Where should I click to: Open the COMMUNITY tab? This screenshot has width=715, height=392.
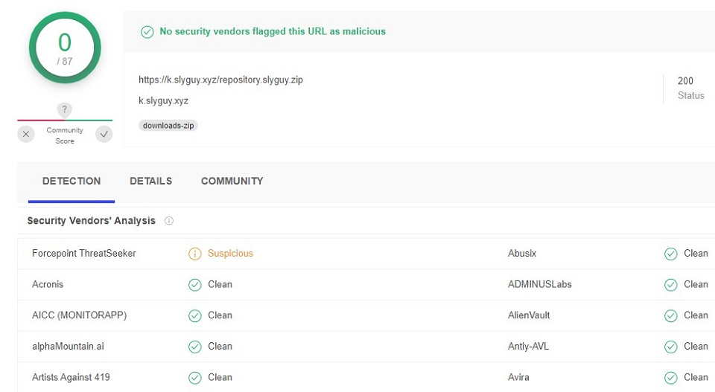pos(232,181)
